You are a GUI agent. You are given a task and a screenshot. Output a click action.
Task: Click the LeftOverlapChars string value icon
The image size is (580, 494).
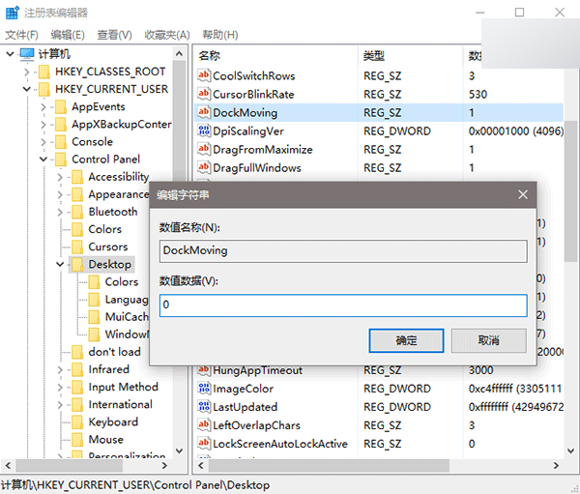click(203, 425)
